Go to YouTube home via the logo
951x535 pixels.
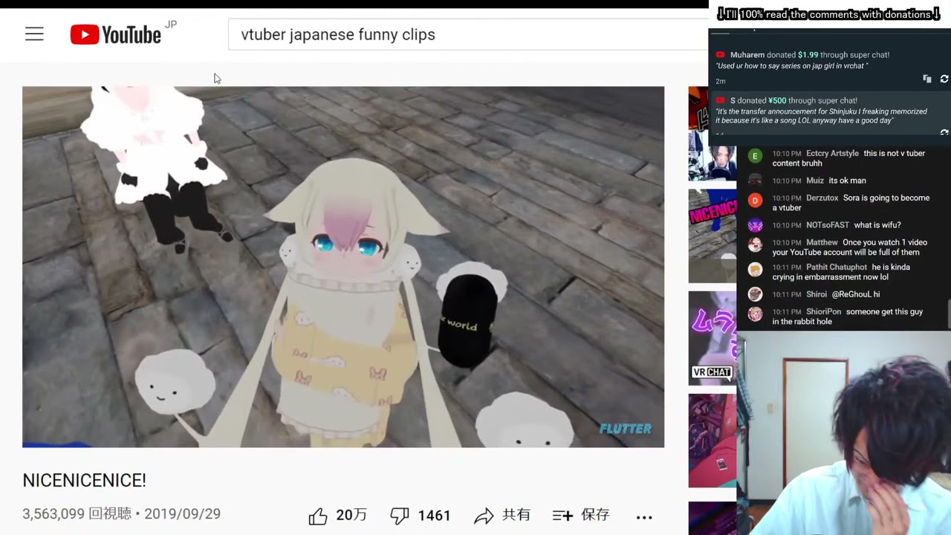(x=116, y=34)
